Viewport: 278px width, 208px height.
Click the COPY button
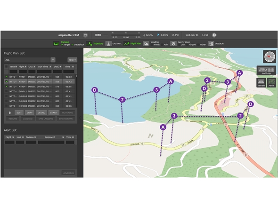click(30, 113)
